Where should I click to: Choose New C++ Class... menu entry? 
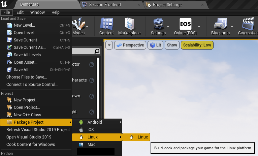[36, 115]
